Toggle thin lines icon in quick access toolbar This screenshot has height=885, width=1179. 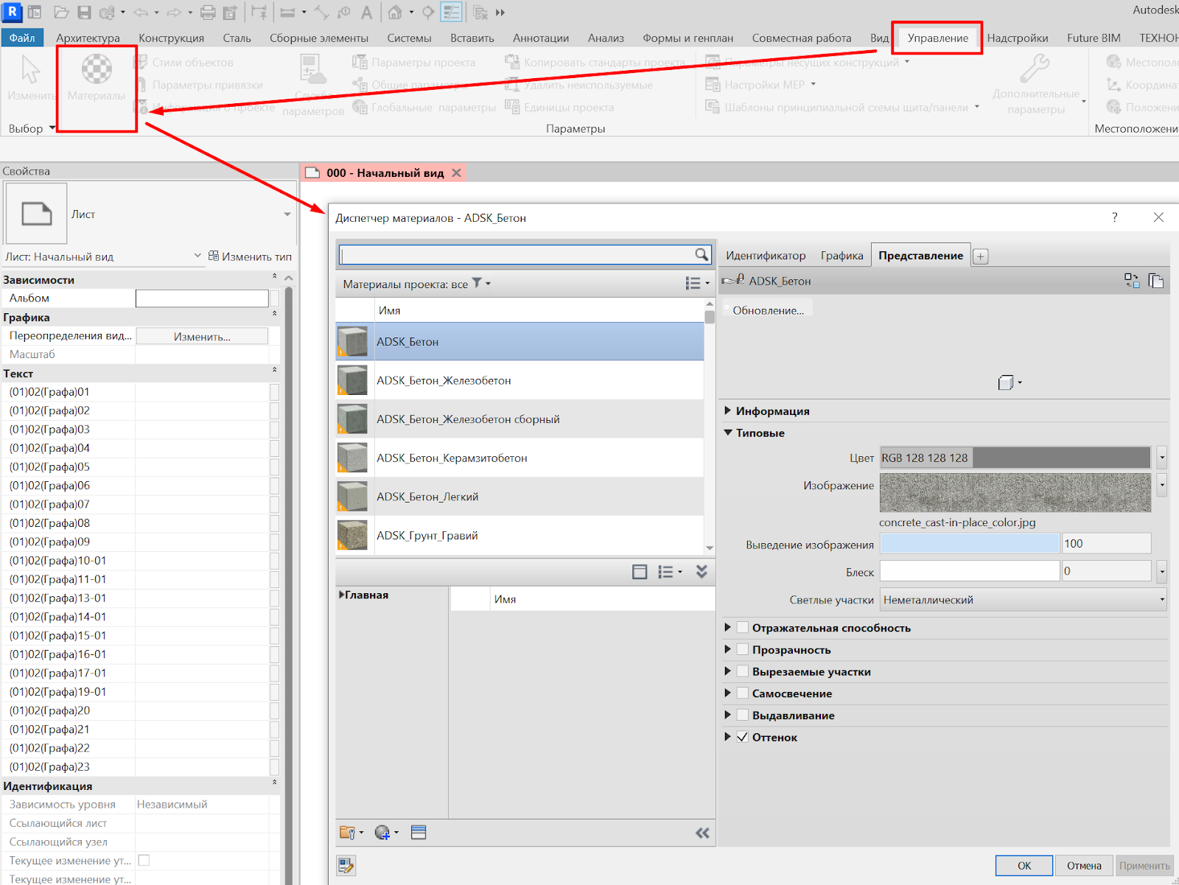451,13
